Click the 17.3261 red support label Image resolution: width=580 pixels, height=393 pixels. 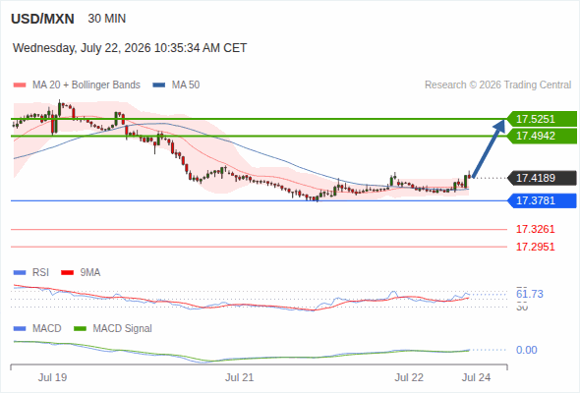[535, 229]
